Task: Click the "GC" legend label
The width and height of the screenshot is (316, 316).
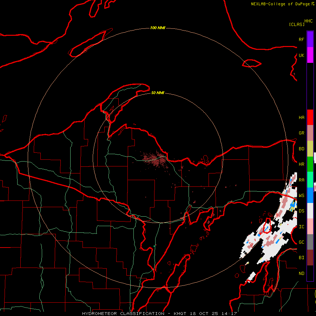Action: pos(301,242)
